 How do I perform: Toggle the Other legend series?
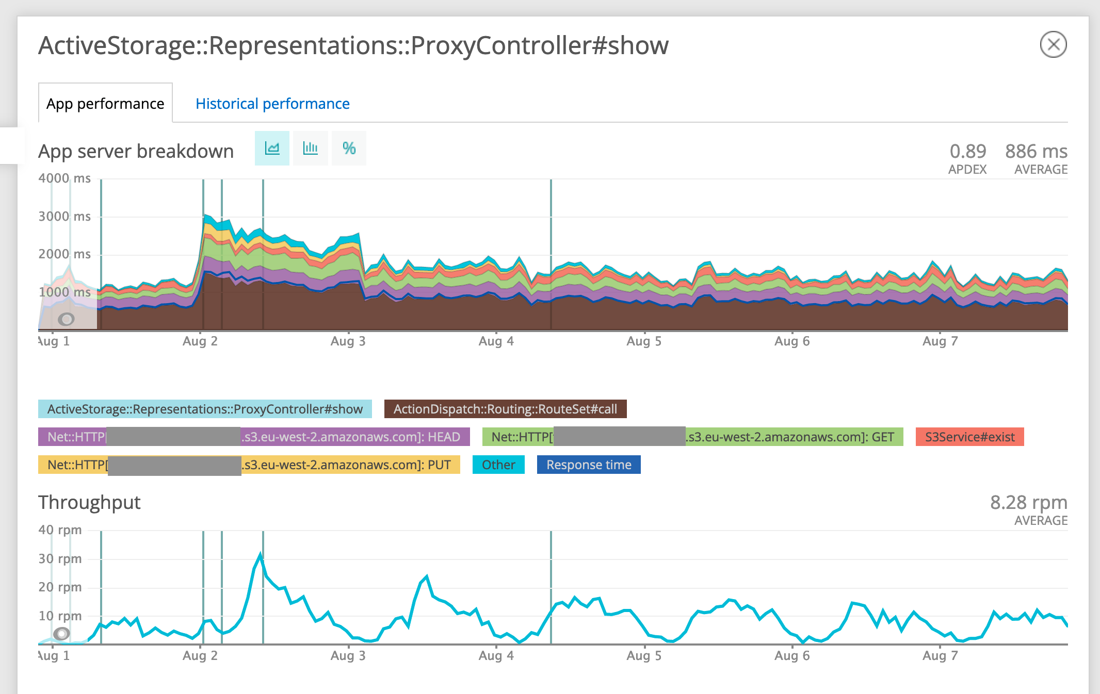click(x=498, y=465)
